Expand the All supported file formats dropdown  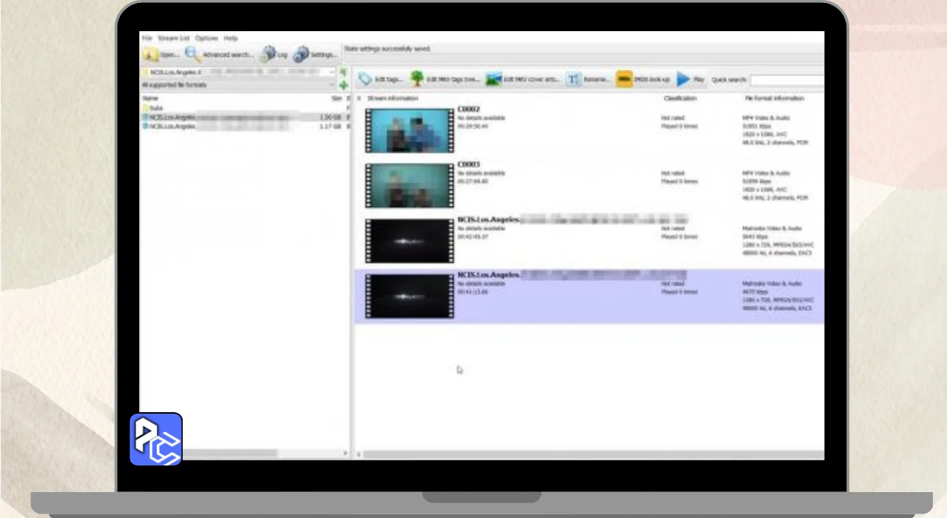332,84
